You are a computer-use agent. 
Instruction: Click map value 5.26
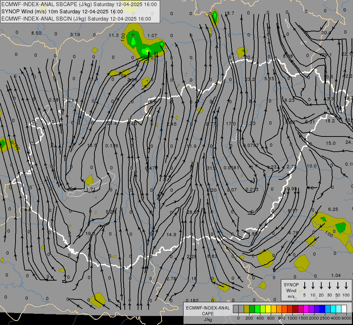pos(111,212)
